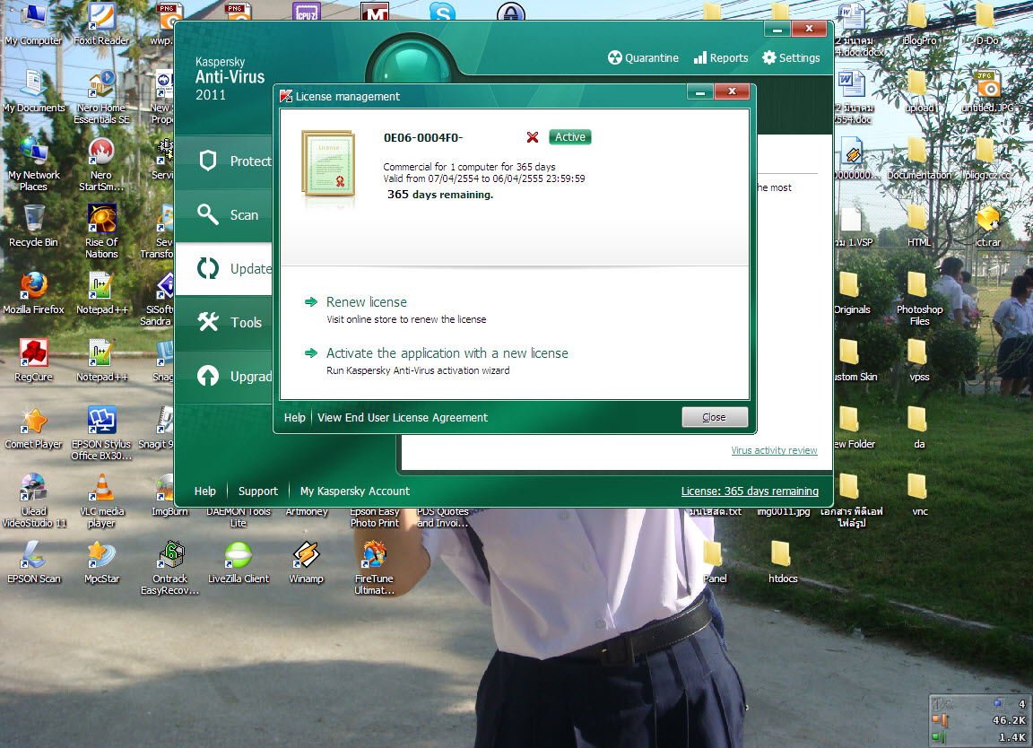This screenshot has width=1033, height=748.
Task: Click License: 365 days remaining link
Action: pos(750,491)
